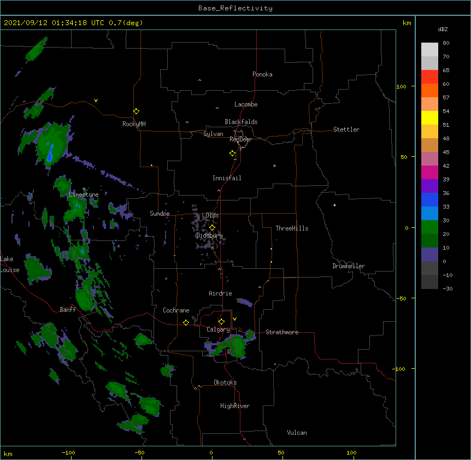471x460 pixels.
Task: Click the magenta 42 dBZ legend swatch
Action: (x=429, y=172)
